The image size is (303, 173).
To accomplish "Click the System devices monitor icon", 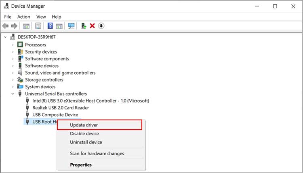I will 20,87.
